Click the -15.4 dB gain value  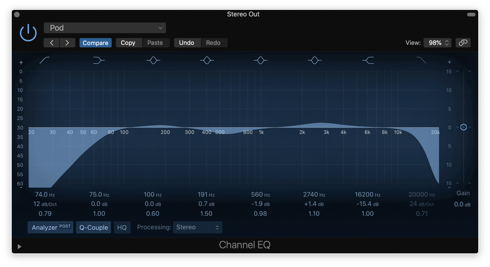(367, 204)
